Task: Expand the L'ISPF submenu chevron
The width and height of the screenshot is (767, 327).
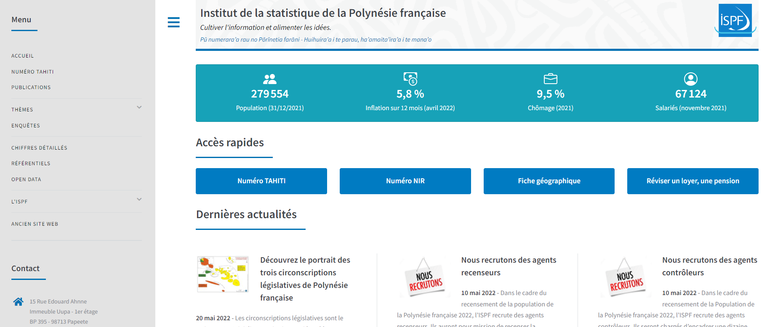Action: click(x=139, y=199)
